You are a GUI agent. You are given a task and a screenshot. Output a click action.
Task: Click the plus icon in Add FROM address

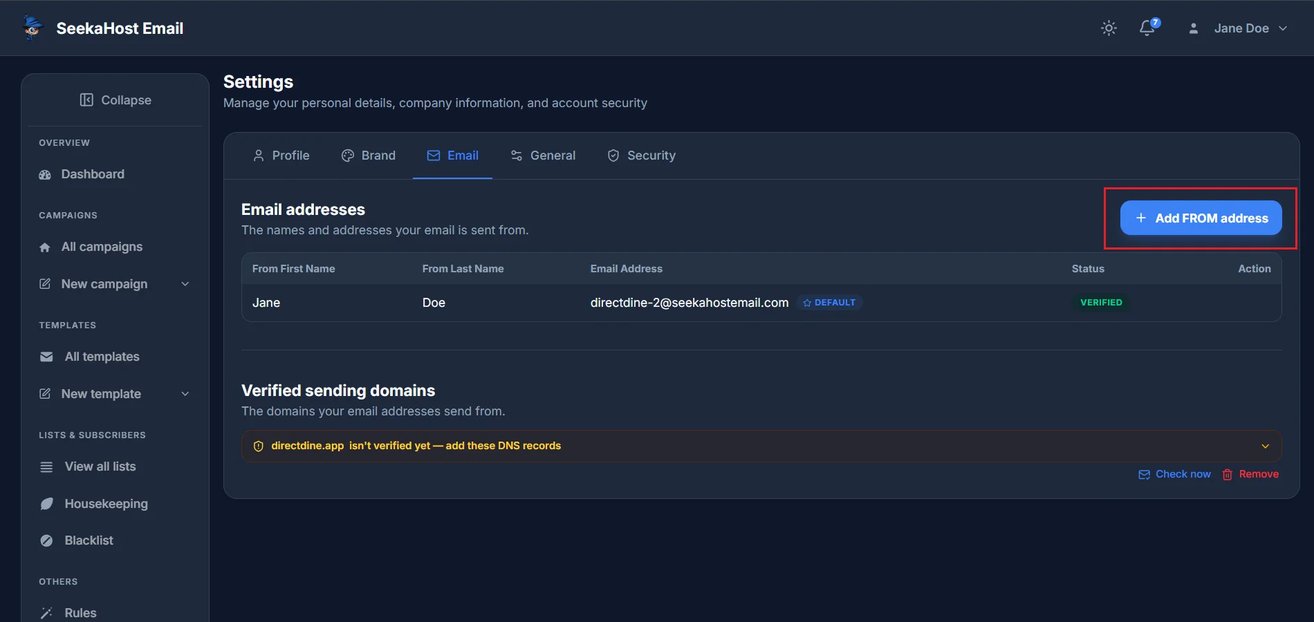1141,218
